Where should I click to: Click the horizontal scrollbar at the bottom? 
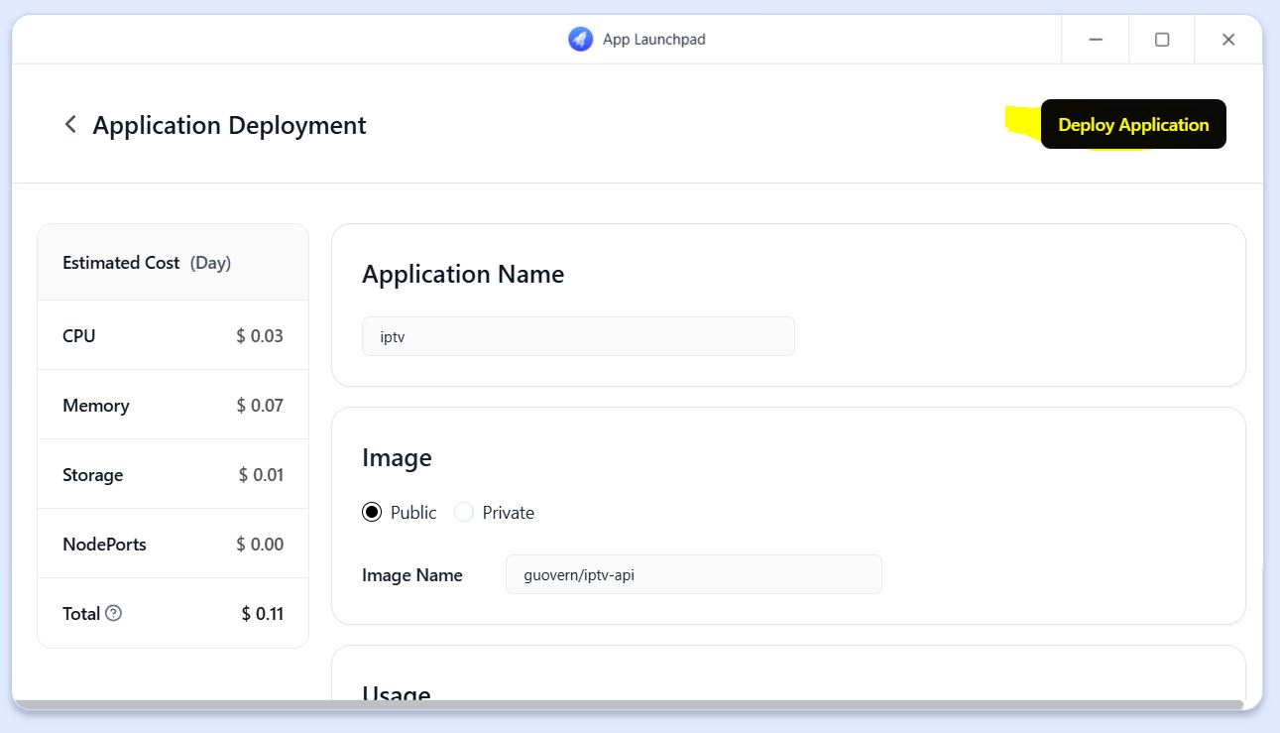[628, 704]
